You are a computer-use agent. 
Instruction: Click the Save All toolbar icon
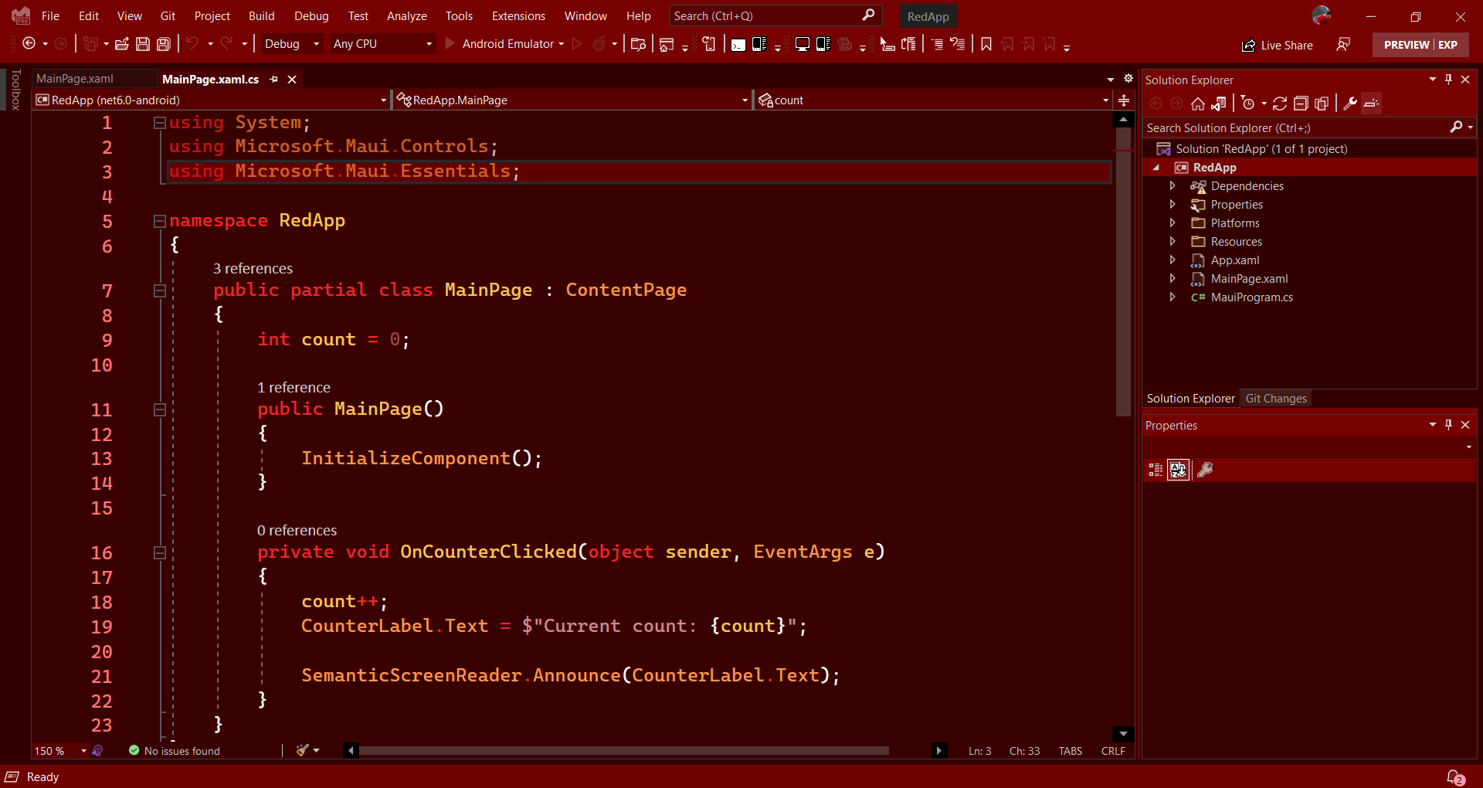[x=164, y=44]
